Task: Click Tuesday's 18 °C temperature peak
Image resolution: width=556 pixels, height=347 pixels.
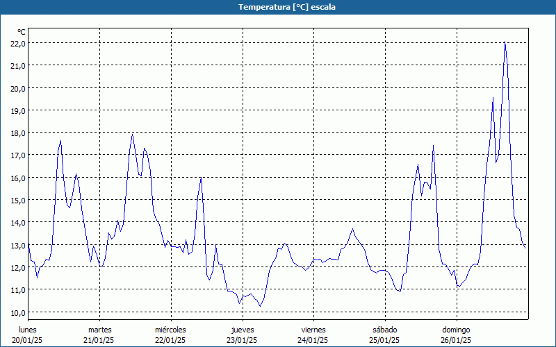Action: point(132,134)
